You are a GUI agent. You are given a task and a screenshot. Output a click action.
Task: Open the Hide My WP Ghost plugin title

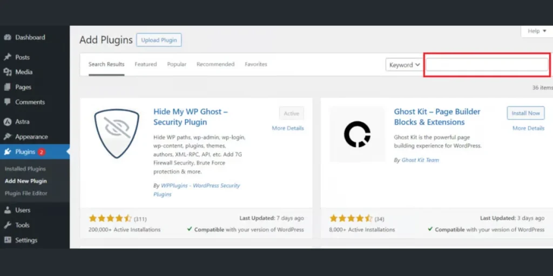(191, 117)
